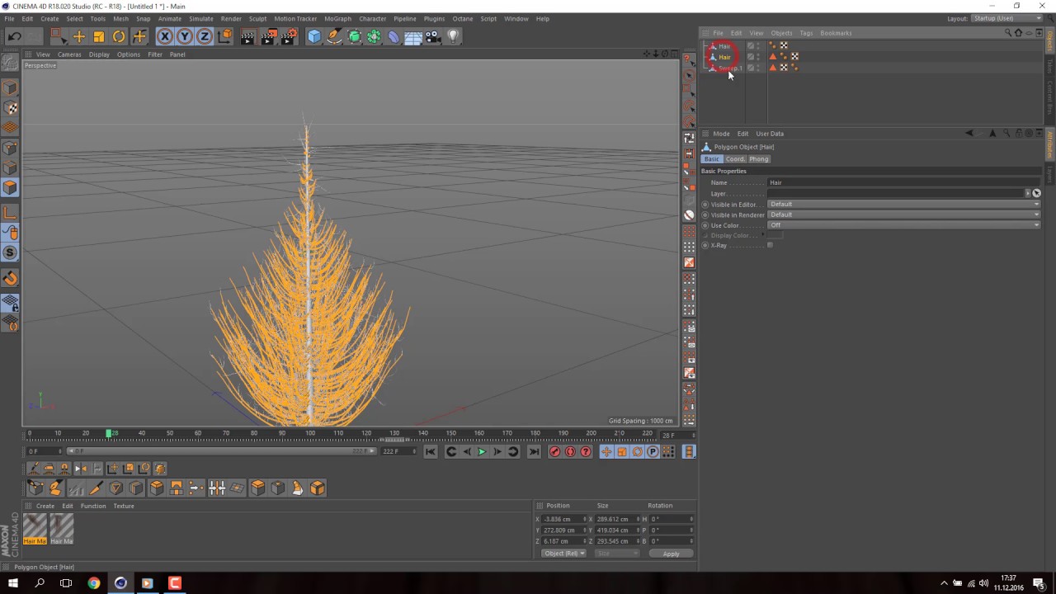Enable the X-Ray checkbox

[770, 245]
